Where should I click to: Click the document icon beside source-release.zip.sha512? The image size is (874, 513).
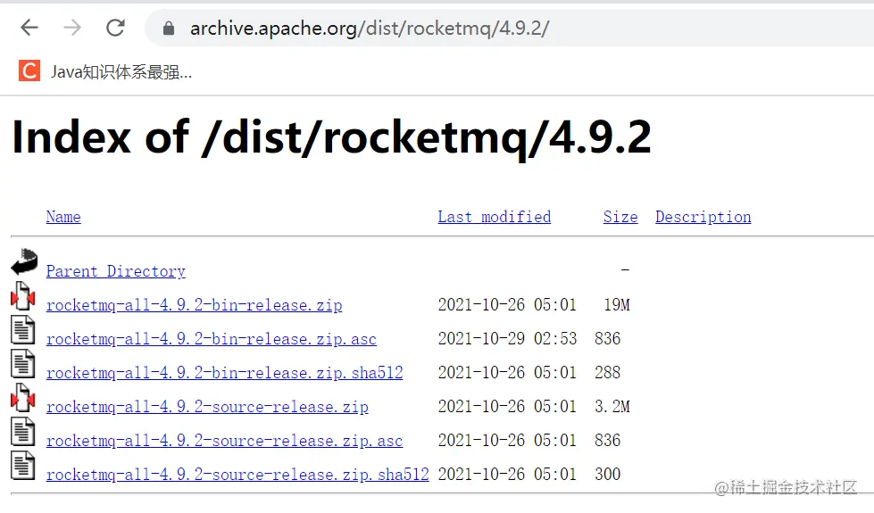coord(23,466)
